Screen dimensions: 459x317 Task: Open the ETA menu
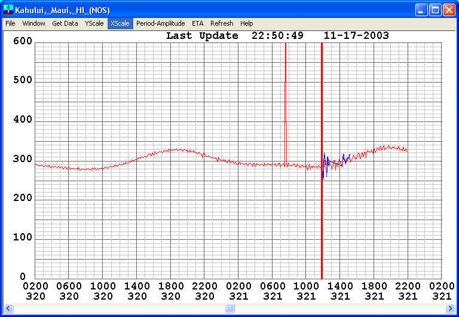tap(198, 23)
